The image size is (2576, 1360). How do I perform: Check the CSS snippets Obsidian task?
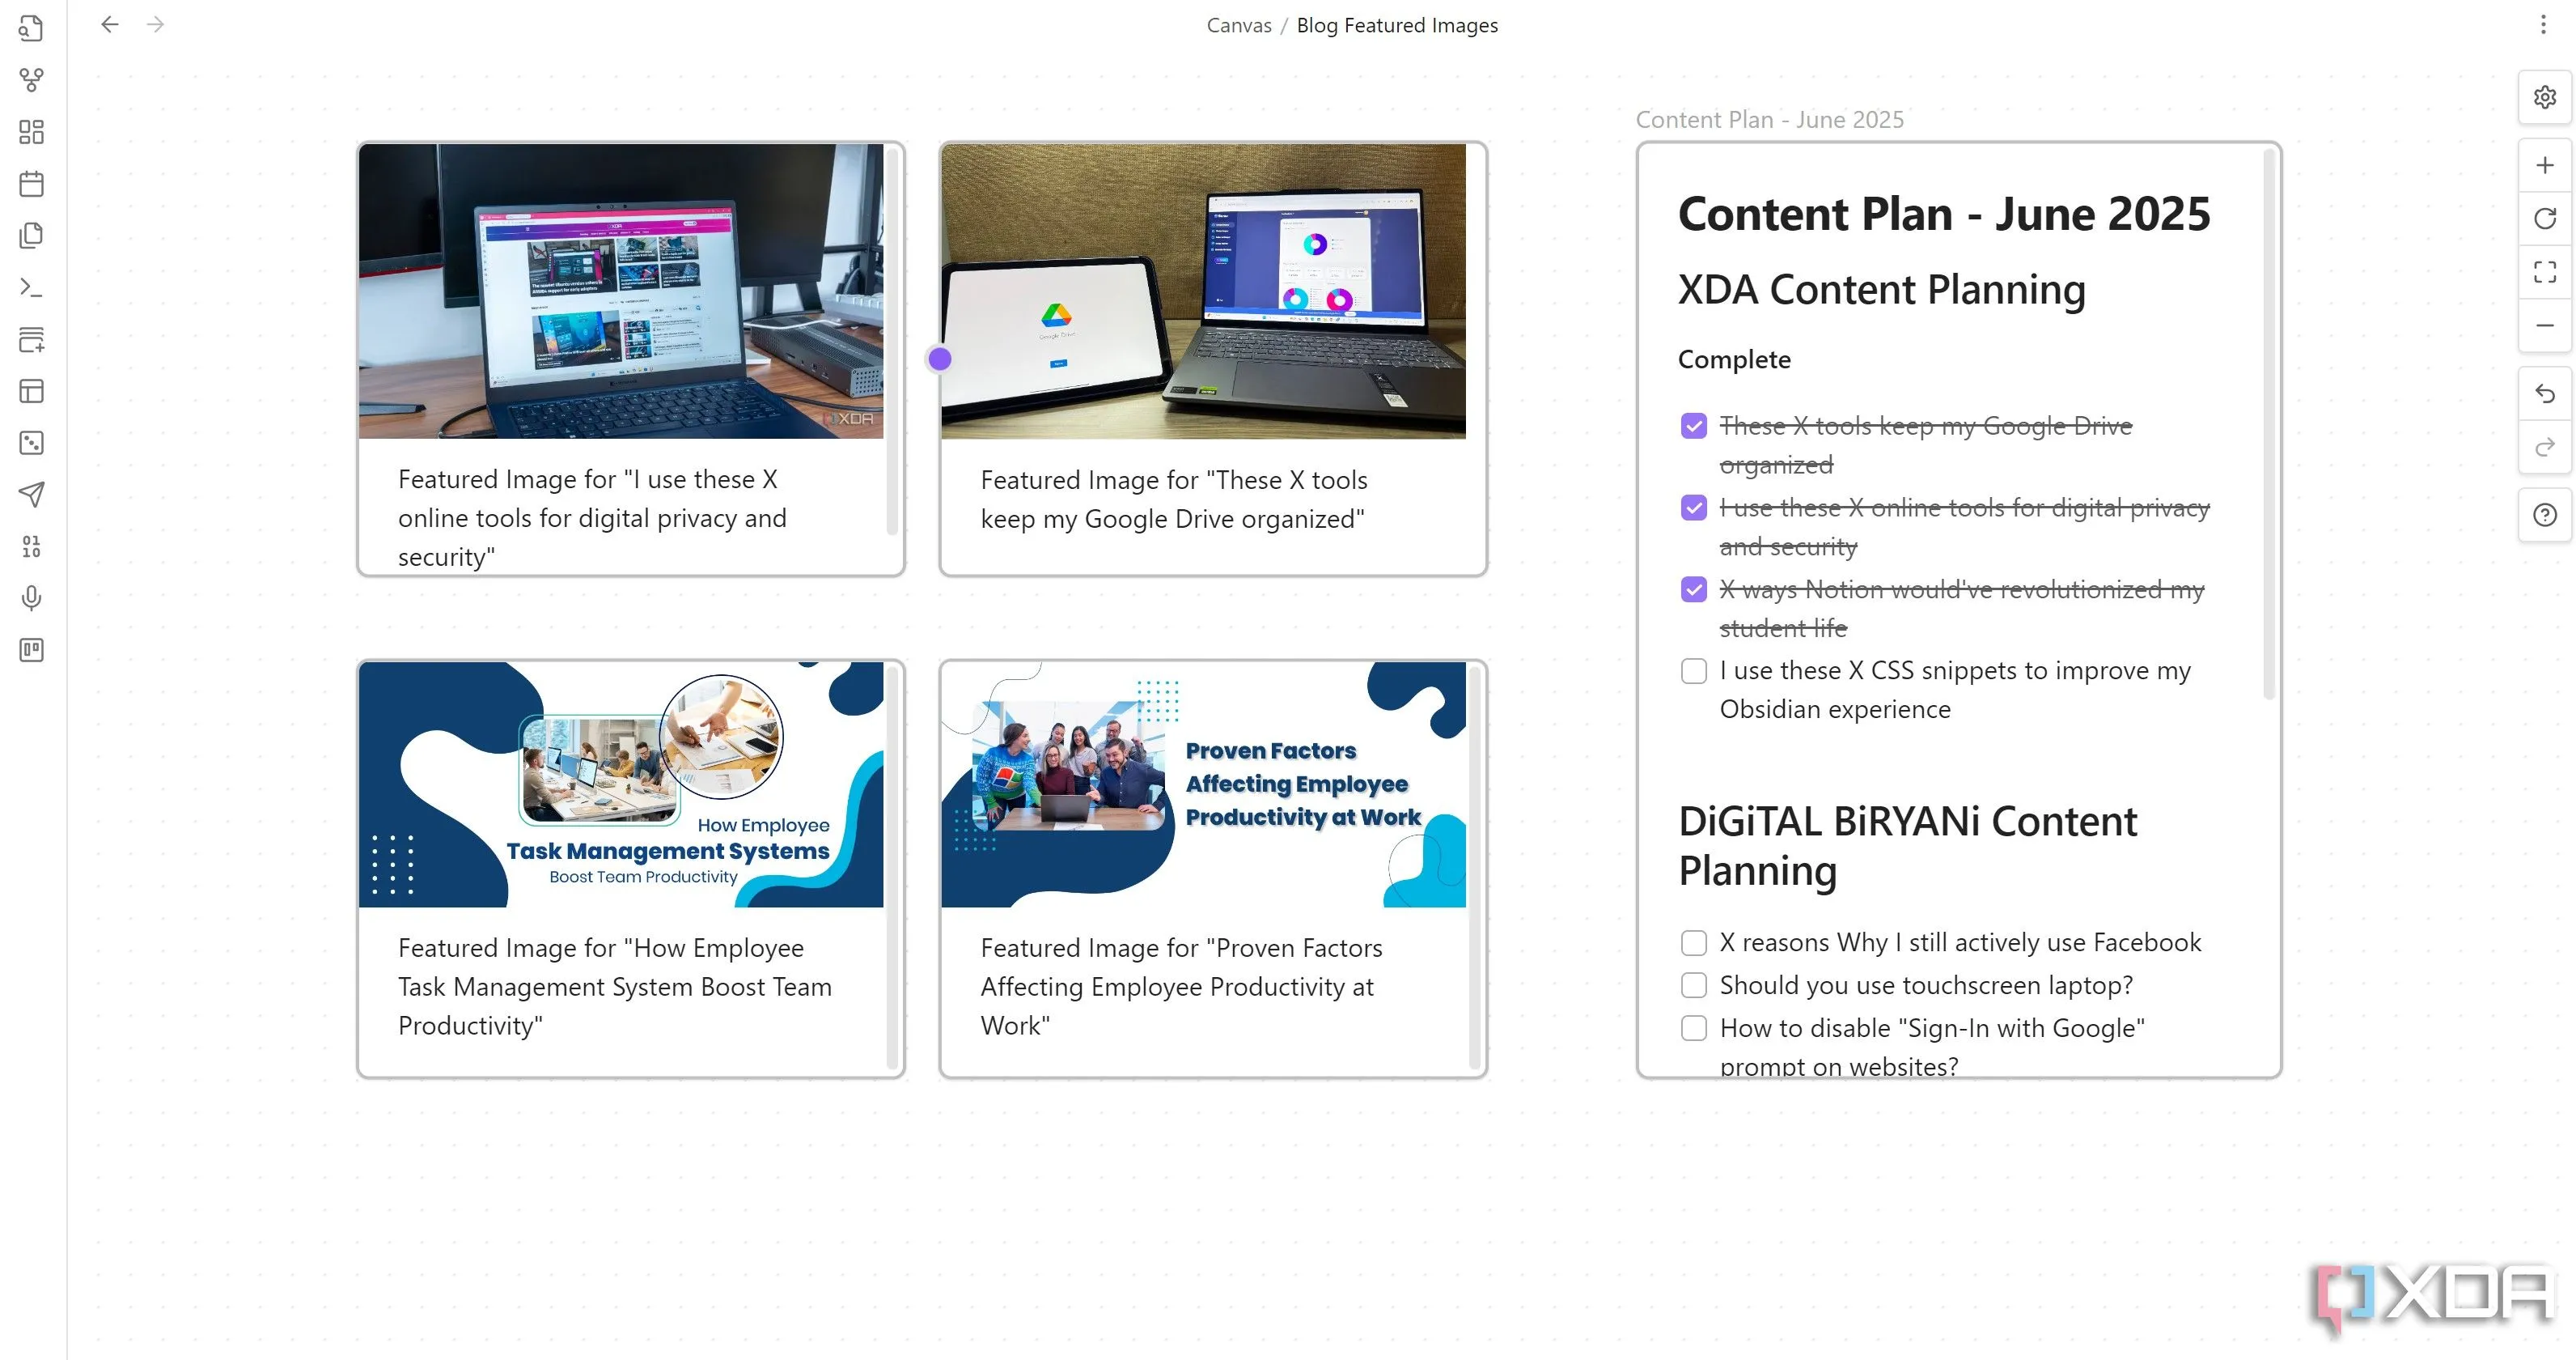click(x=1693, y=671)
